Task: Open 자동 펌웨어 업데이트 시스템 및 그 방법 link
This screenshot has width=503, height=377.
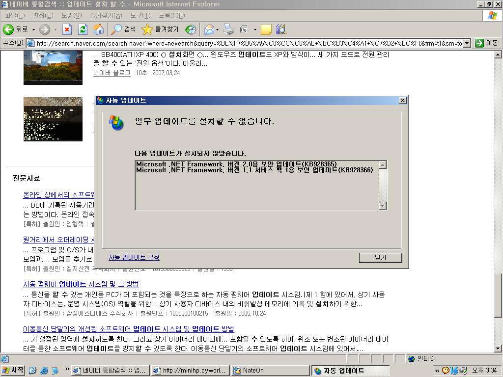Action: 81,284
